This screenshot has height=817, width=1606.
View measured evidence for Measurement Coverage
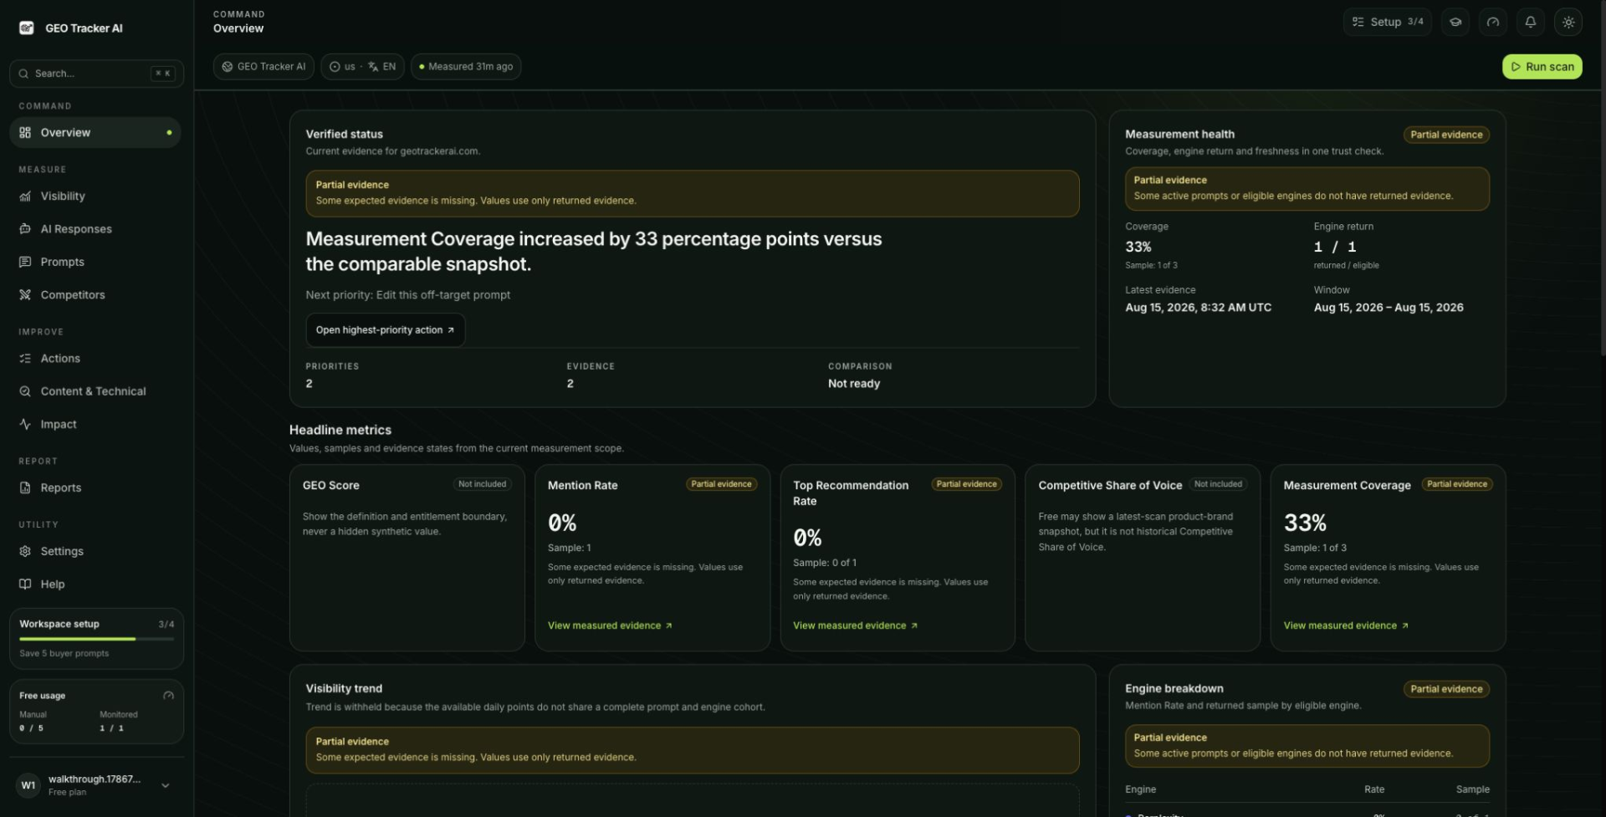tap(1346, 626)
